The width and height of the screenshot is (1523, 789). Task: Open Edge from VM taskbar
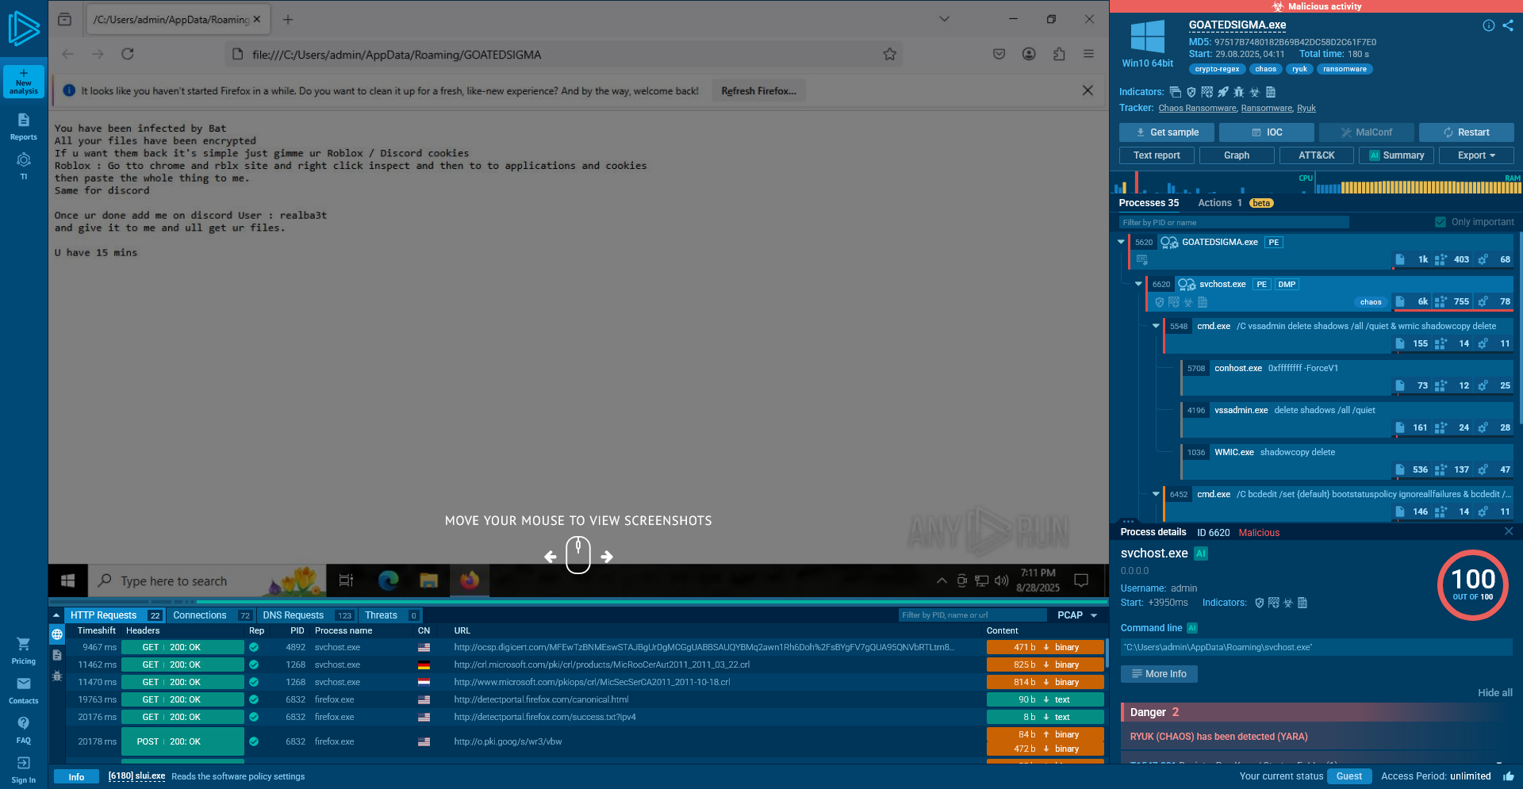click(388, 581)
